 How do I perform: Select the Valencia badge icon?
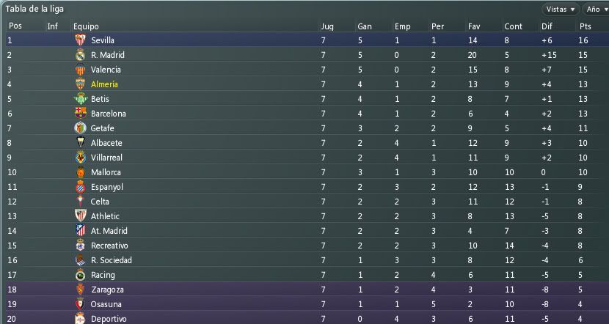pyautogui.click(x=81, y=70)
